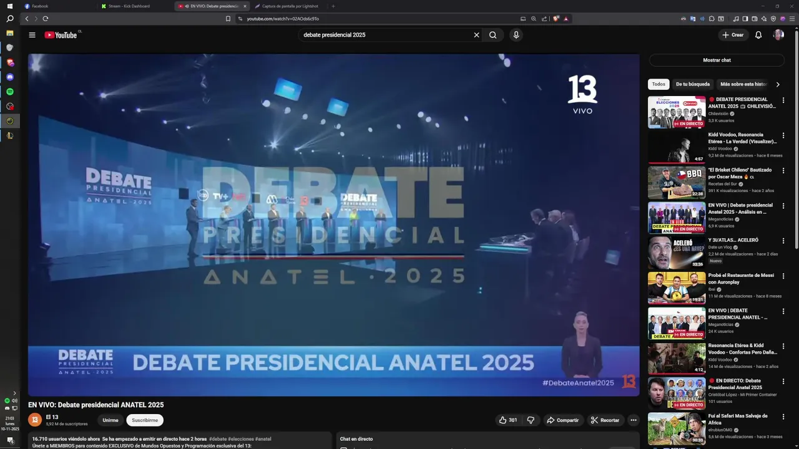Start voice search with the microphone
Viewport: 799px width, 449px height.
pos(516,35)
